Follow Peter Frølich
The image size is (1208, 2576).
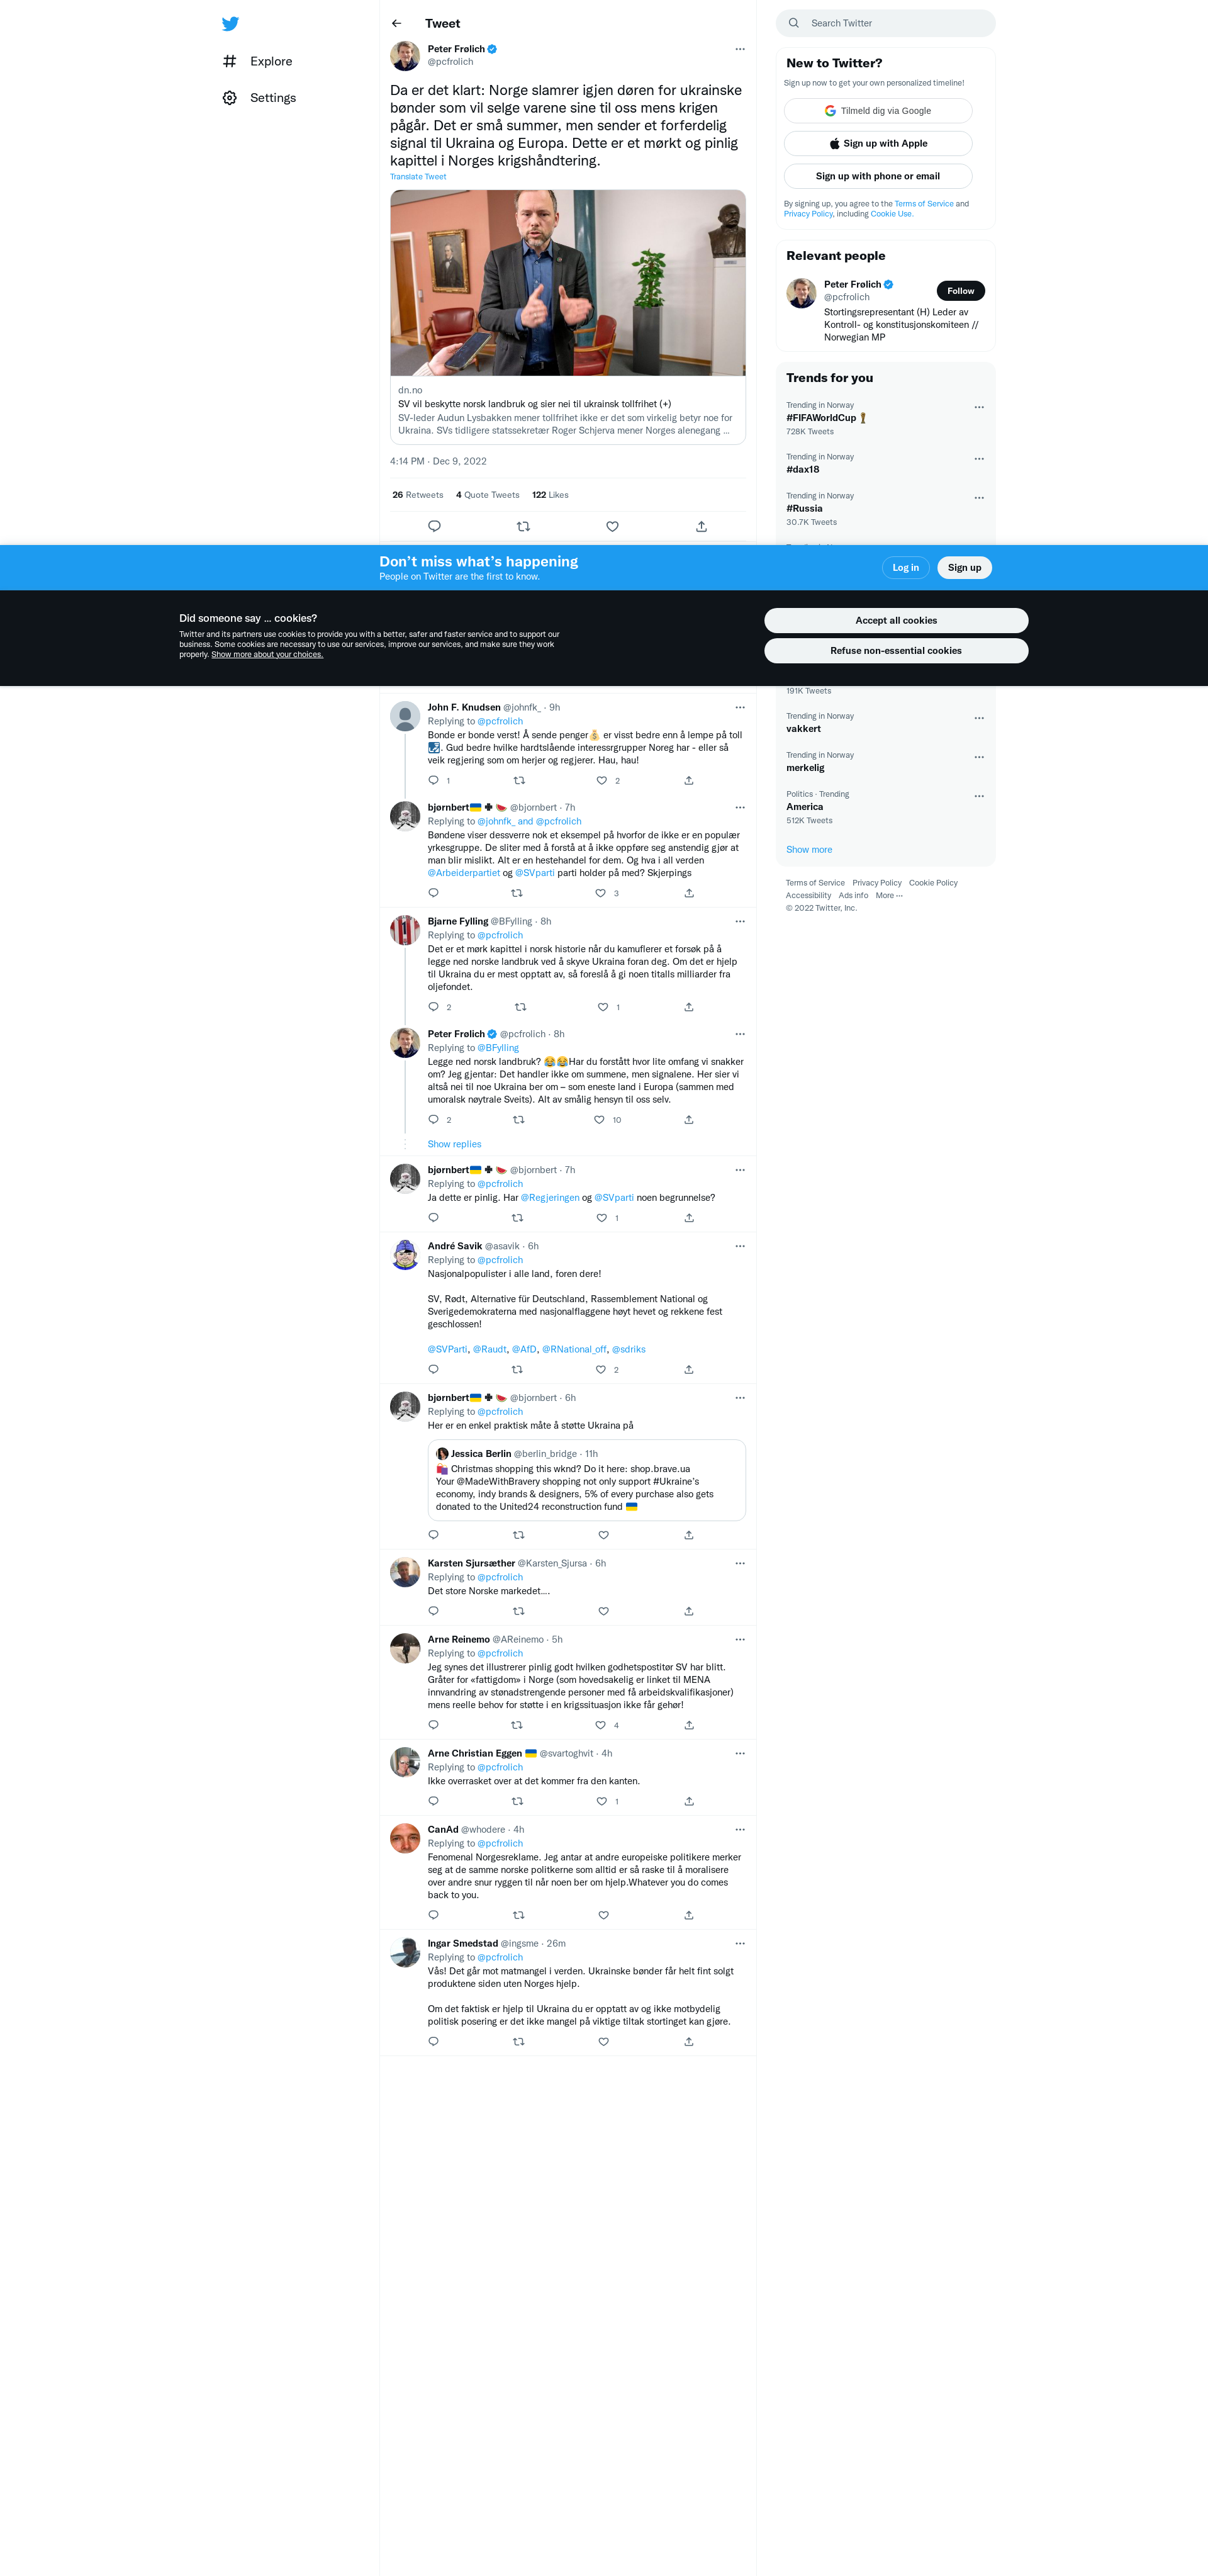[x=960, y=291]
